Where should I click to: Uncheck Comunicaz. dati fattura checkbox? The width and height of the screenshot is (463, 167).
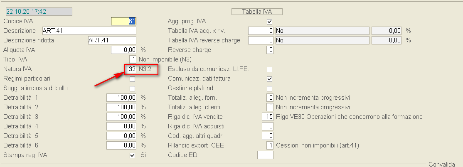(269, 79)
